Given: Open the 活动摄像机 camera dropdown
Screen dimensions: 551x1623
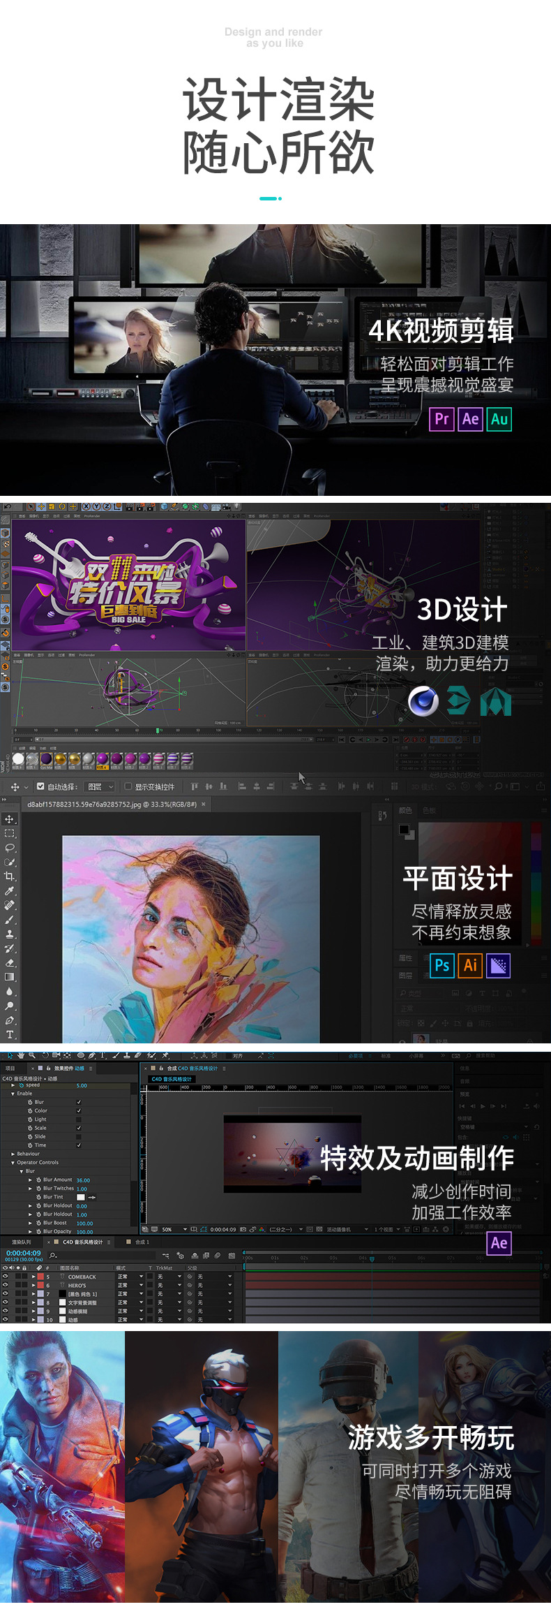Looking at the screenshot, I should [x=346, y=1229].
